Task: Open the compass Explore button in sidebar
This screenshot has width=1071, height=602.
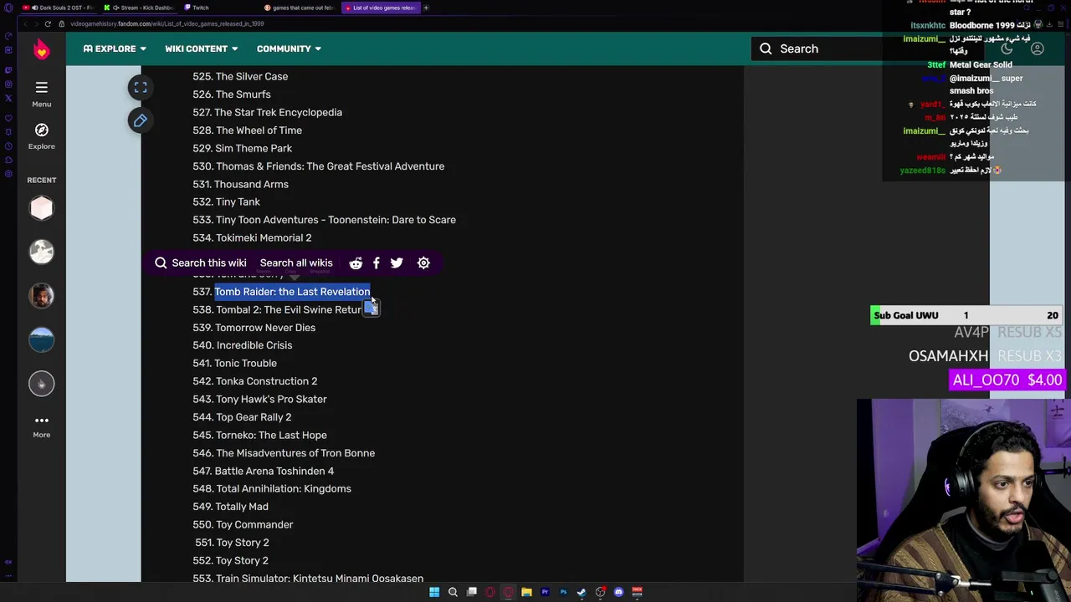Action: coord(41,135)
